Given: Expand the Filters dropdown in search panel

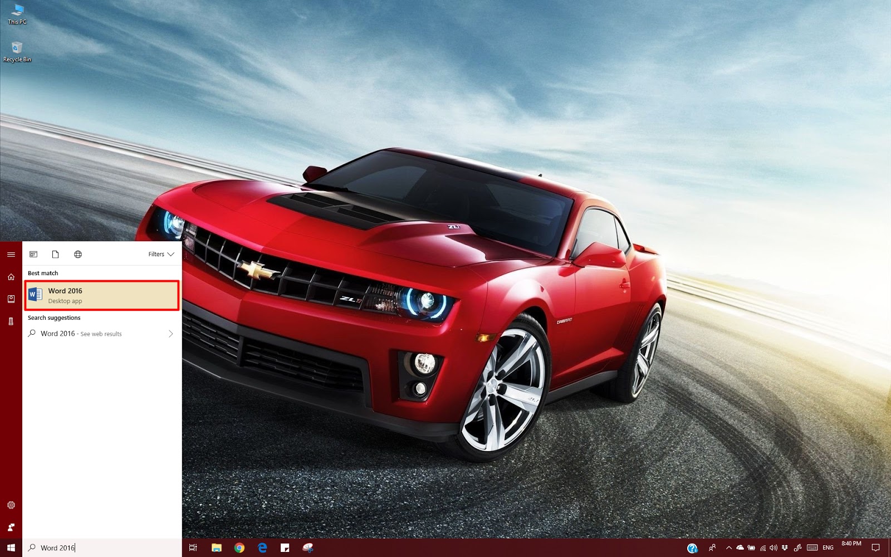Looking at the screenshot, I should pyautogui.click(x=161, y=255).
